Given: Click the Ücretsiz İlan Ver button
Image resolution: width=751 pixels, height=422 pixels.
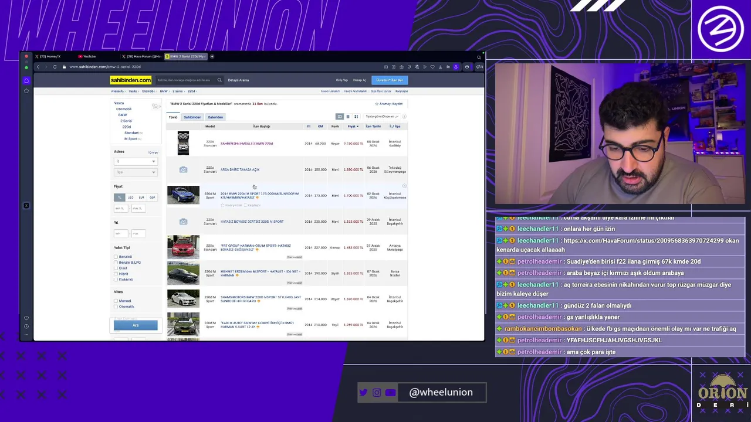Looking at the screenshot, I should 390,80.
